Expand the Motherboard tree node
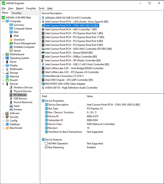Image resolution: width=164 pixels, height=184 pixels. coord(3,54)
